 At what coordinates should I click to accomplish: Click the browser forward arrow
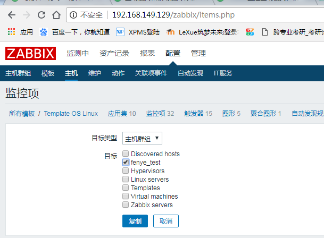(27, 15)
